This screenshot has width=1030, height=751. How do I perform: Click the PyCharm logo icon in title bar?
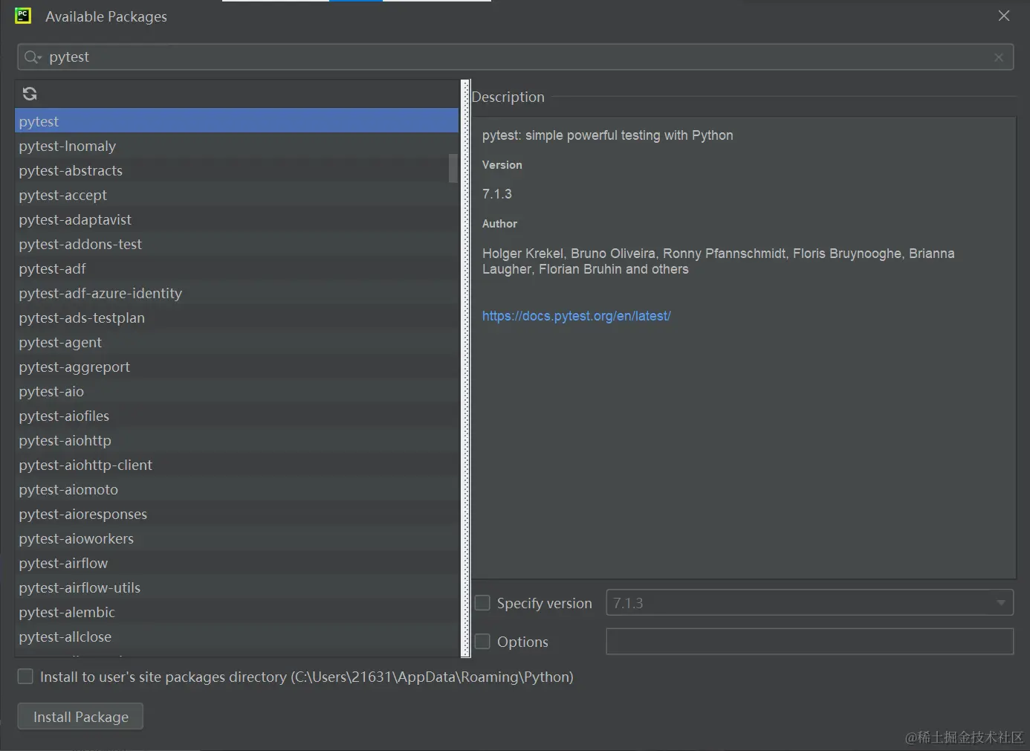coord(23,16)
